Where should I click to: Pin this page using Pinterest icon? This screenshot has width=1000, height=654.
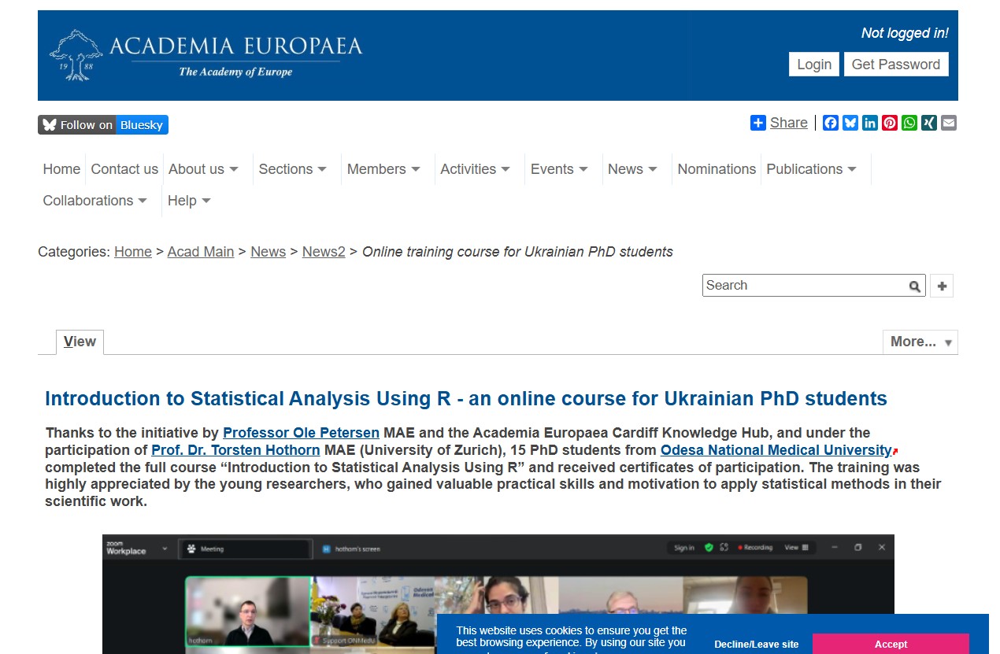pyautogui.click(x=890, y=123)
